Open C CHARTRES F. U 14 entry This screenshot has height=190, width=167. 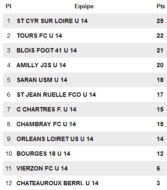46,109
